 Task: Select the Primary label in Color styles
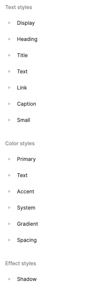coord(26,159)
